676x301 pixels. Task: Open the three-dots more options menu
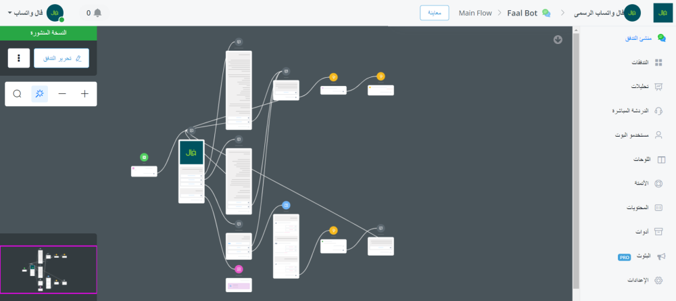click(18, 58)
